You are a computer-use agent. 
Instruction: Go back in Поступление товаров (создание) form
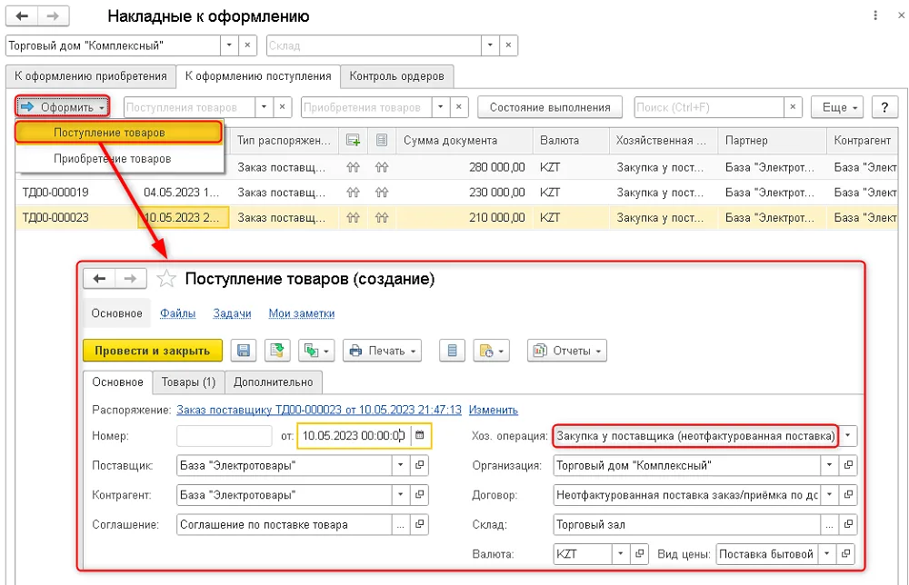[x=100, y=279]
